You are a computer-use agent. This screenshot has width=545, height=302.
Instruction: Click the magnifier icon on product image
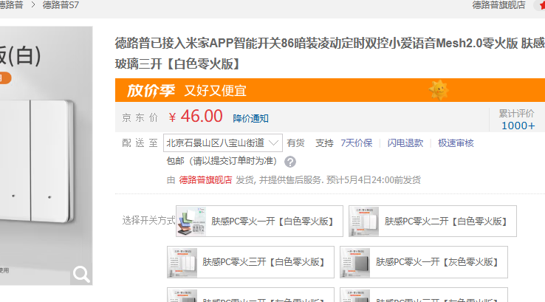click(x=81, y=275)
